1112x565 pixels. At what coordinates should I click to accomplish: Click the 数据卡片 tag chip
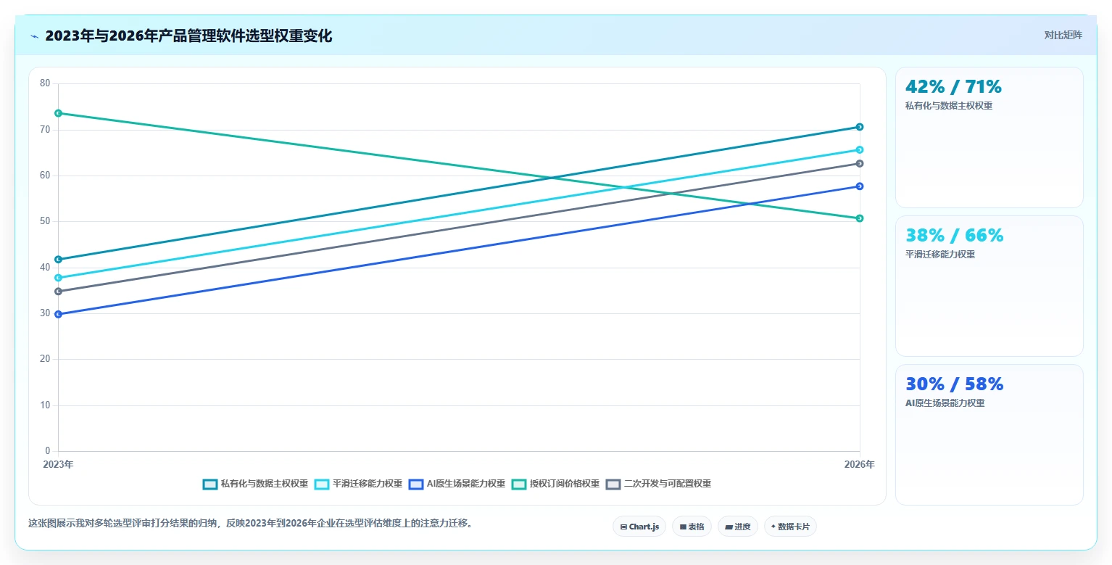point(790,527)
